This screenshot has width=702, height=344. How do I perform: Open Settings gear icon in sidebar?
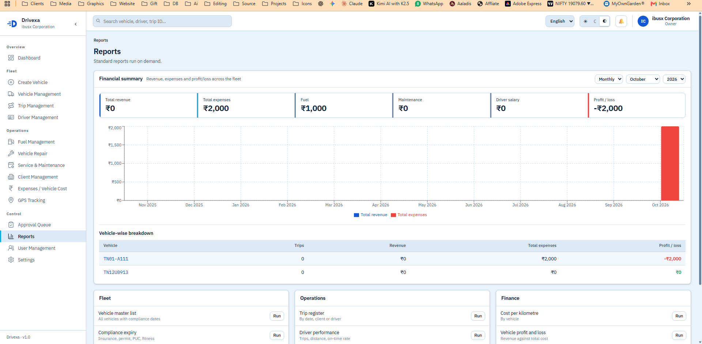pos(11,260)
